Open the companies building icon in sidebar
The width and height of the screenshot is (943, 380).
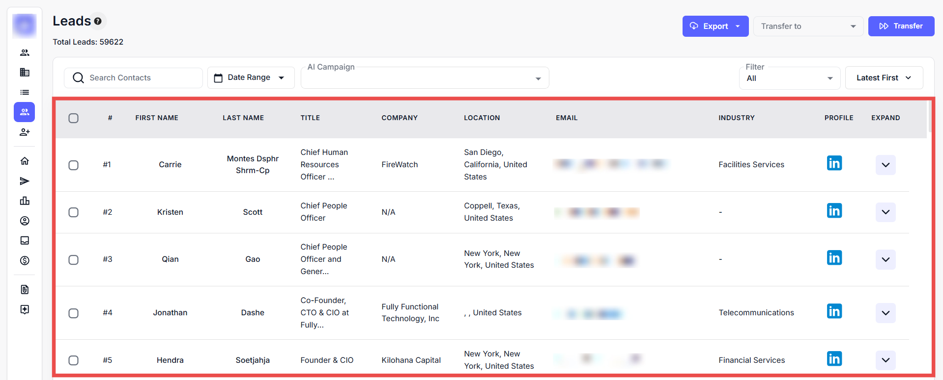[25, 73]
